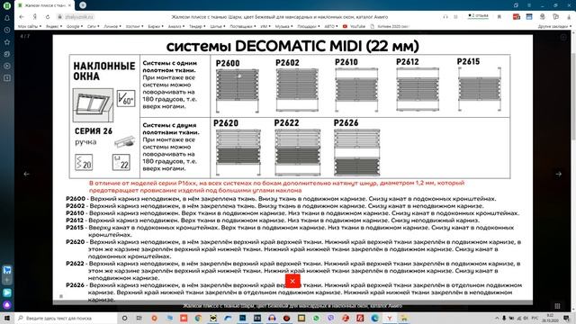Expand 'Площадки' bookmarks folder
Screen dimensions: 576x324
[x=308, y=26]
